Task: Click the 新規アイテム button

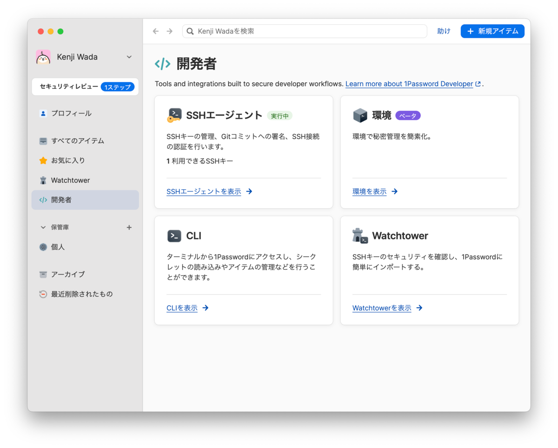Action: pos(492,31)
